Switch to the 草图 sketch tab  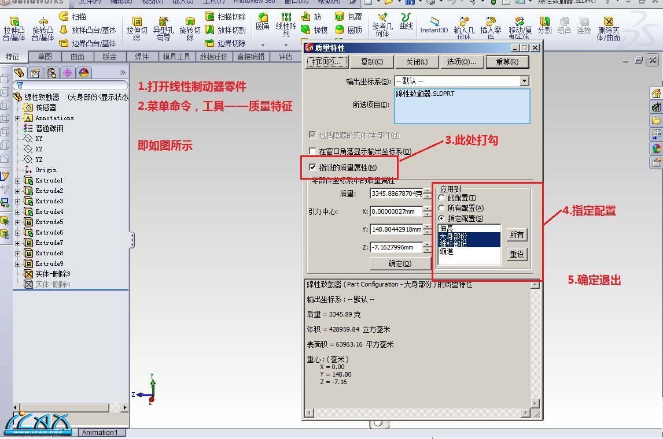click(x=45, y=57)
